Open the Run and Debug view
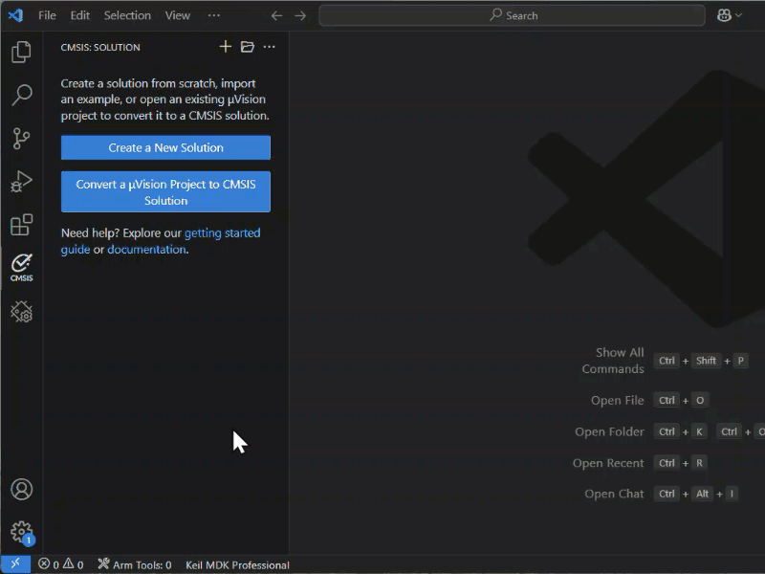 click(21, 182)
